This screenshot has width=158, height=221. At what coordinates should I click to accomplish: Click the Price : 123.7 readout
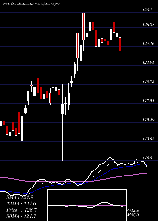(x=21, y=210)
